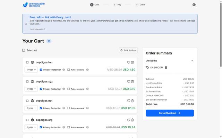Click the Not interested? link
The width and height of the screenshot is (222, 138).
38,29
